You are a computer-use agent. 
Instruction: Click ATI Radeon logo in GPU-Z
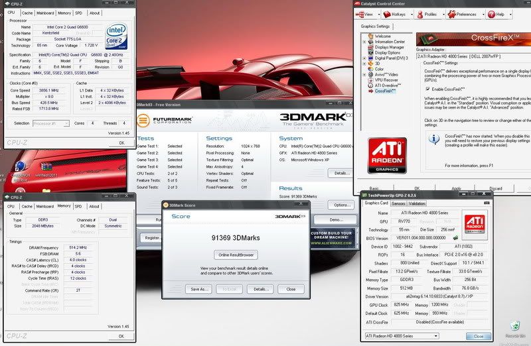pos(475,225)
